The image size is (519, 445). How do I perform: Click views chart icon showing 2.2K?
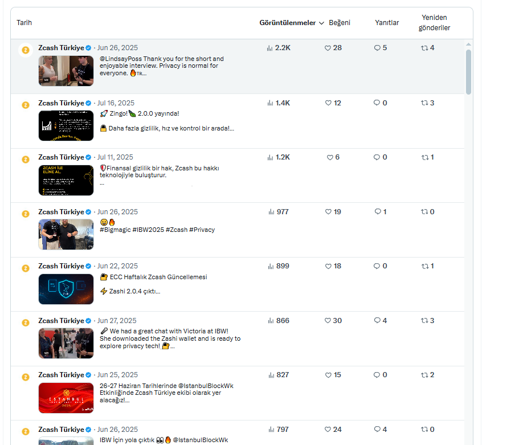click(270, 48)
